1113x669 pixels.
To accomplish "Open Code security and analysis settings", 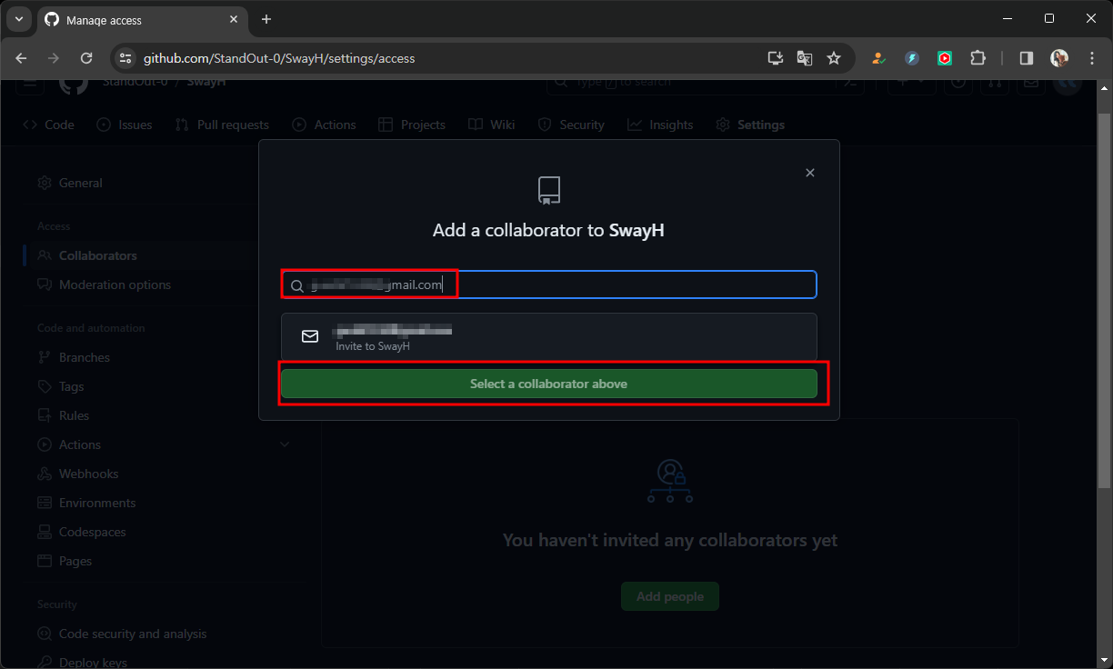I will (x=122, y=634).
